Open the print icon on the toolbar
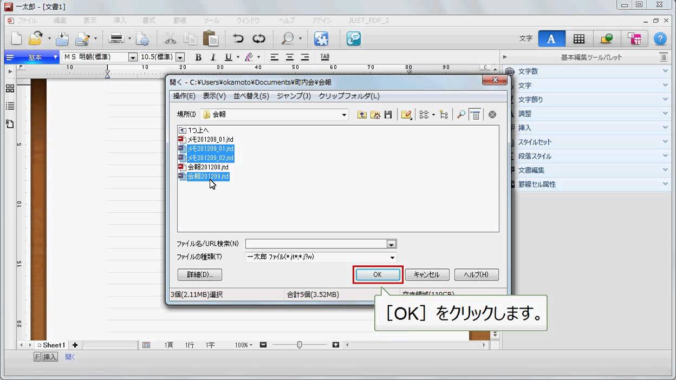Screen dimensions: 676x380 pyautogui.click(x=115, y=38)
